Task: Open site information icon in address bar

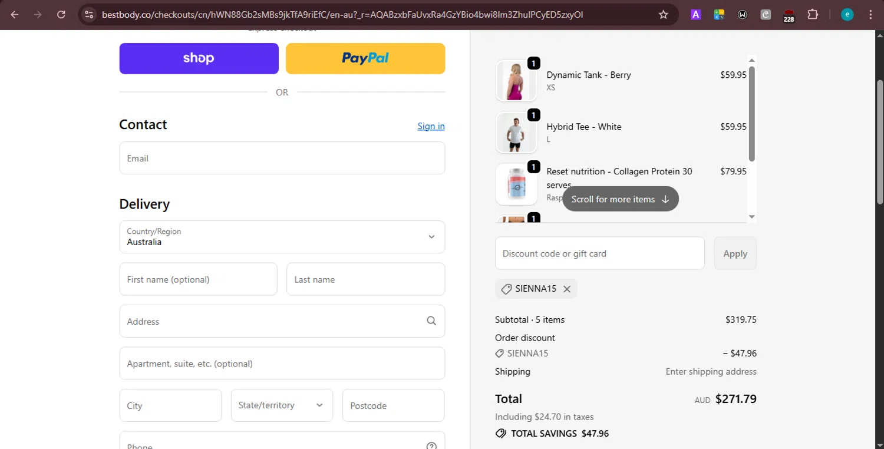Action: (x=88, y=15)
